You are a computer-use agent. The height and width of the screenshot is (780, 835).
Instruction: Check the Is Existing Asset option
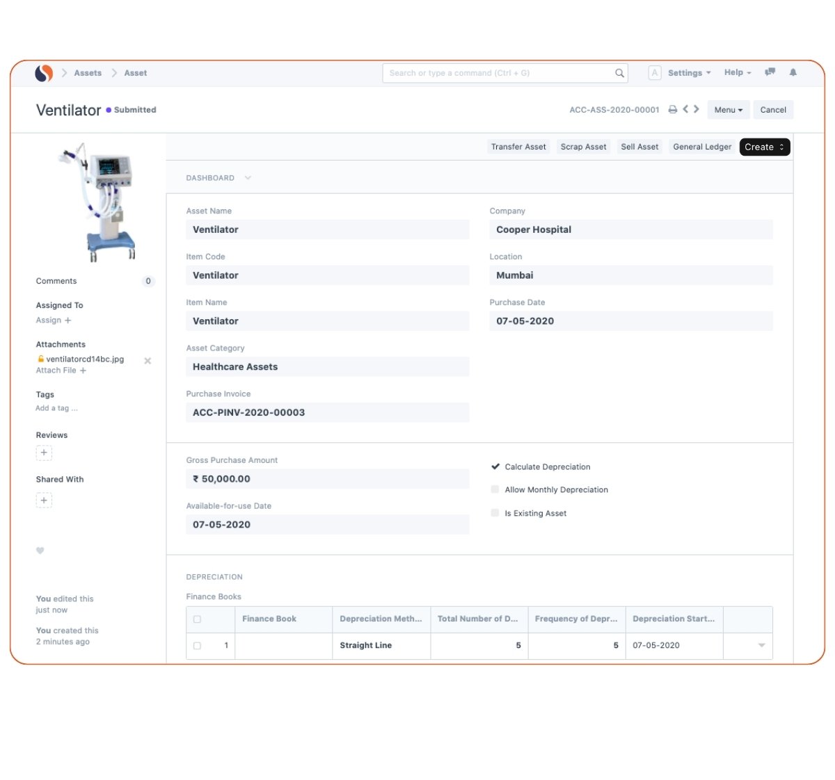point(495,513)
